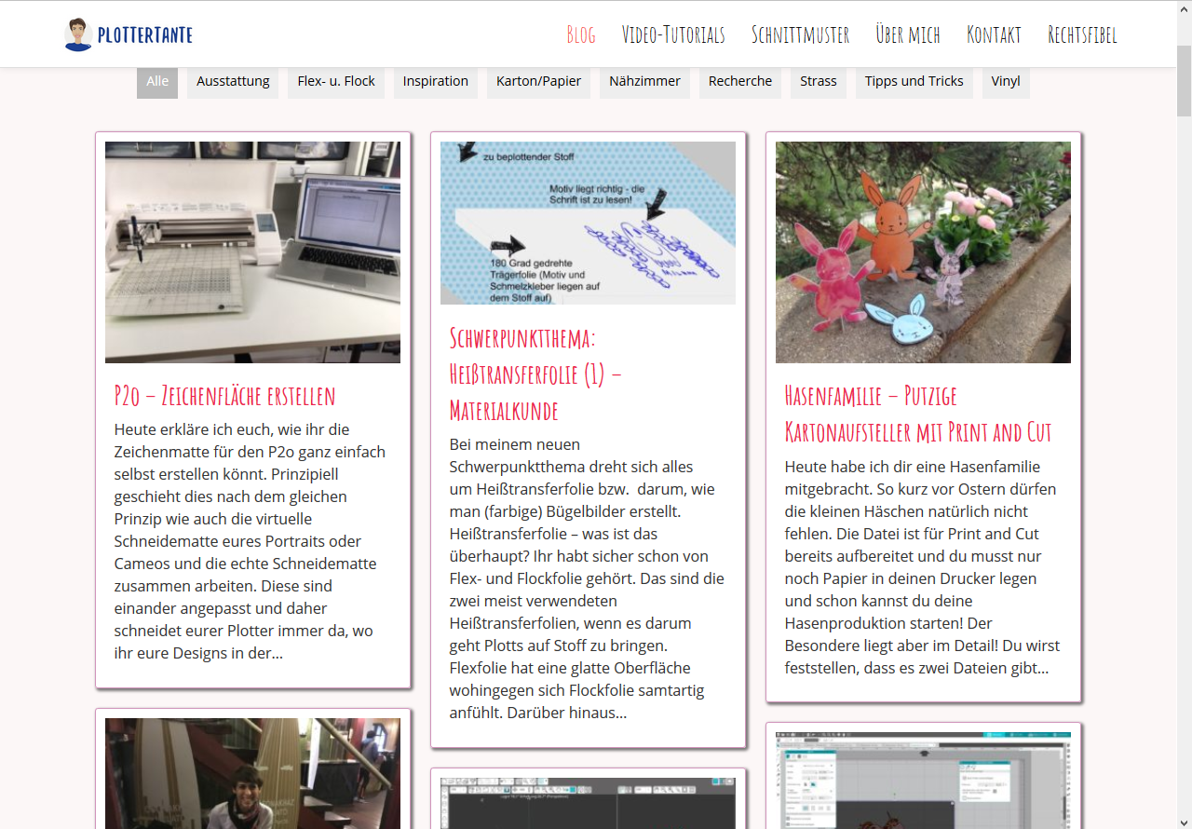This screenshot has width=1192, height=829.
Task: Filter posts by Nähzimmer
Action: [x=644, y=81]
